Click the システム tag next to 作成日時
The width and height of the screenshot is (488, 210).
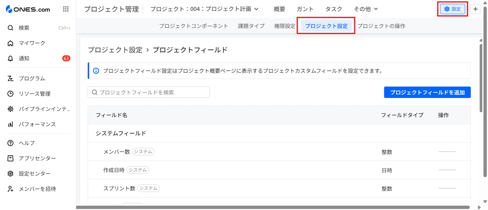click(x=138, y=170)
